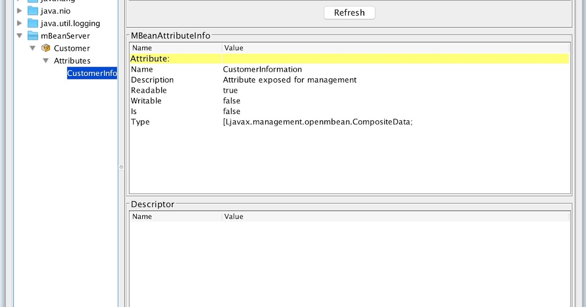Select the CustomerInfo attribute node
The height and width of the screenshot is (307, 586).
[x=92, y=73]
